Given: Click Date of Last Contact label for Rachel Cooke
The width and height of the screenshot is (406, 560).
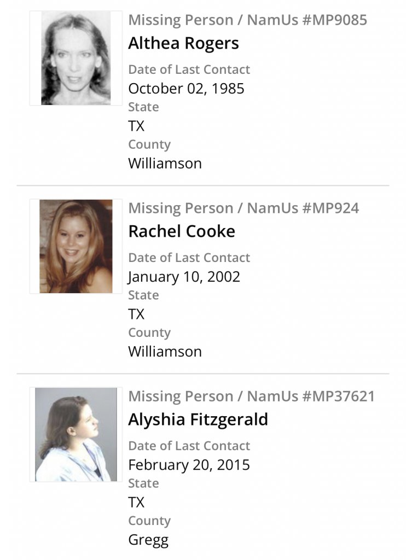Looking at the screenshot, I should point(189,258).
